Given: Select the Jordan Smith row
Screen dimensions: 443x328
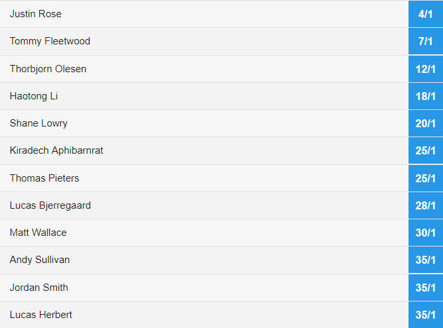Looking at the screenshot, I should (204, 288).
